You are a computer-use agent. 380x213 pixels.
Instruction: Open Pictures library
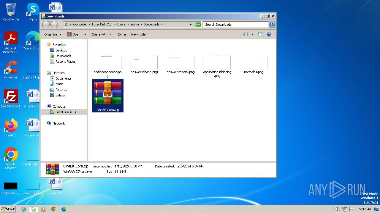coord(61,90)
